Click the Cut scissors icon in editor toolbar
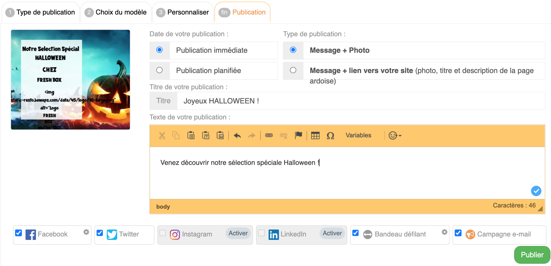The image size is (551, 266). (x=162, y=136)
